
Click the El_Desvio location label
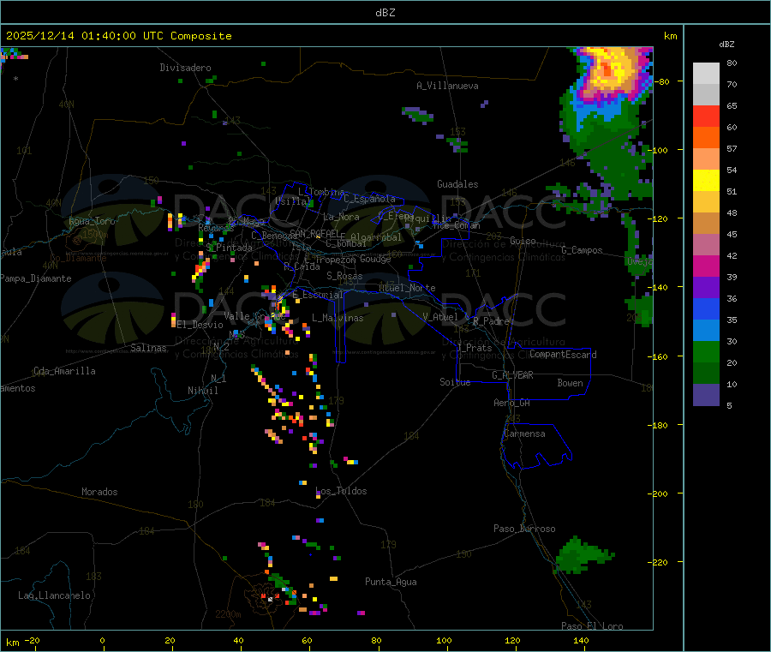tap(200, 325)
